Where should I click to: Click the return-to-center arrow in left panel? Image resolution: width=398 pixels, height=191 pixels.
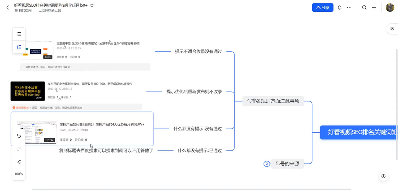pos(19,162)
